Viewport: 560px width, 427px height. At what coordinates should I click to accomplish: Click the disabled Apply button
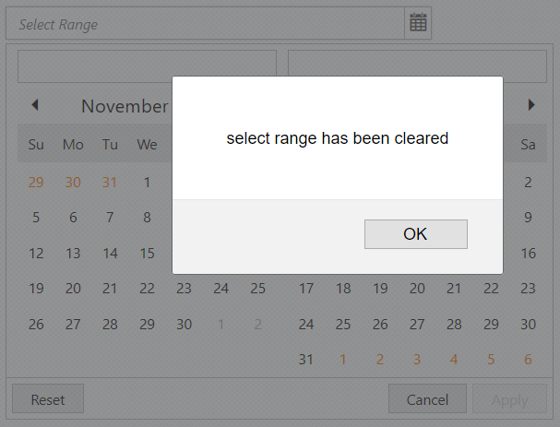[x=508, y=399]
